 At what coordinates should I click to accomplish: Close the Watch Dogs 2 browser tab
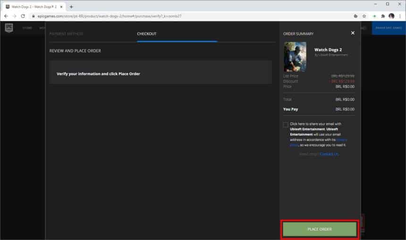(61, 7)
